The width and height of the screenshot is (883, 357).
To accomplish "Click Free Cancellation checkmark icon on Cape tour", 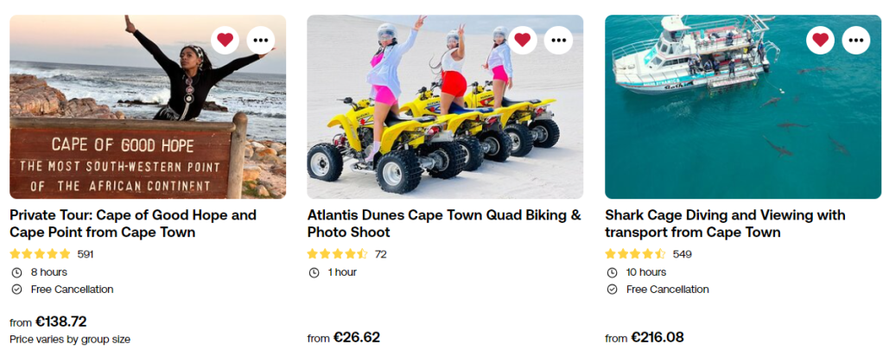I will coord(16,290).
